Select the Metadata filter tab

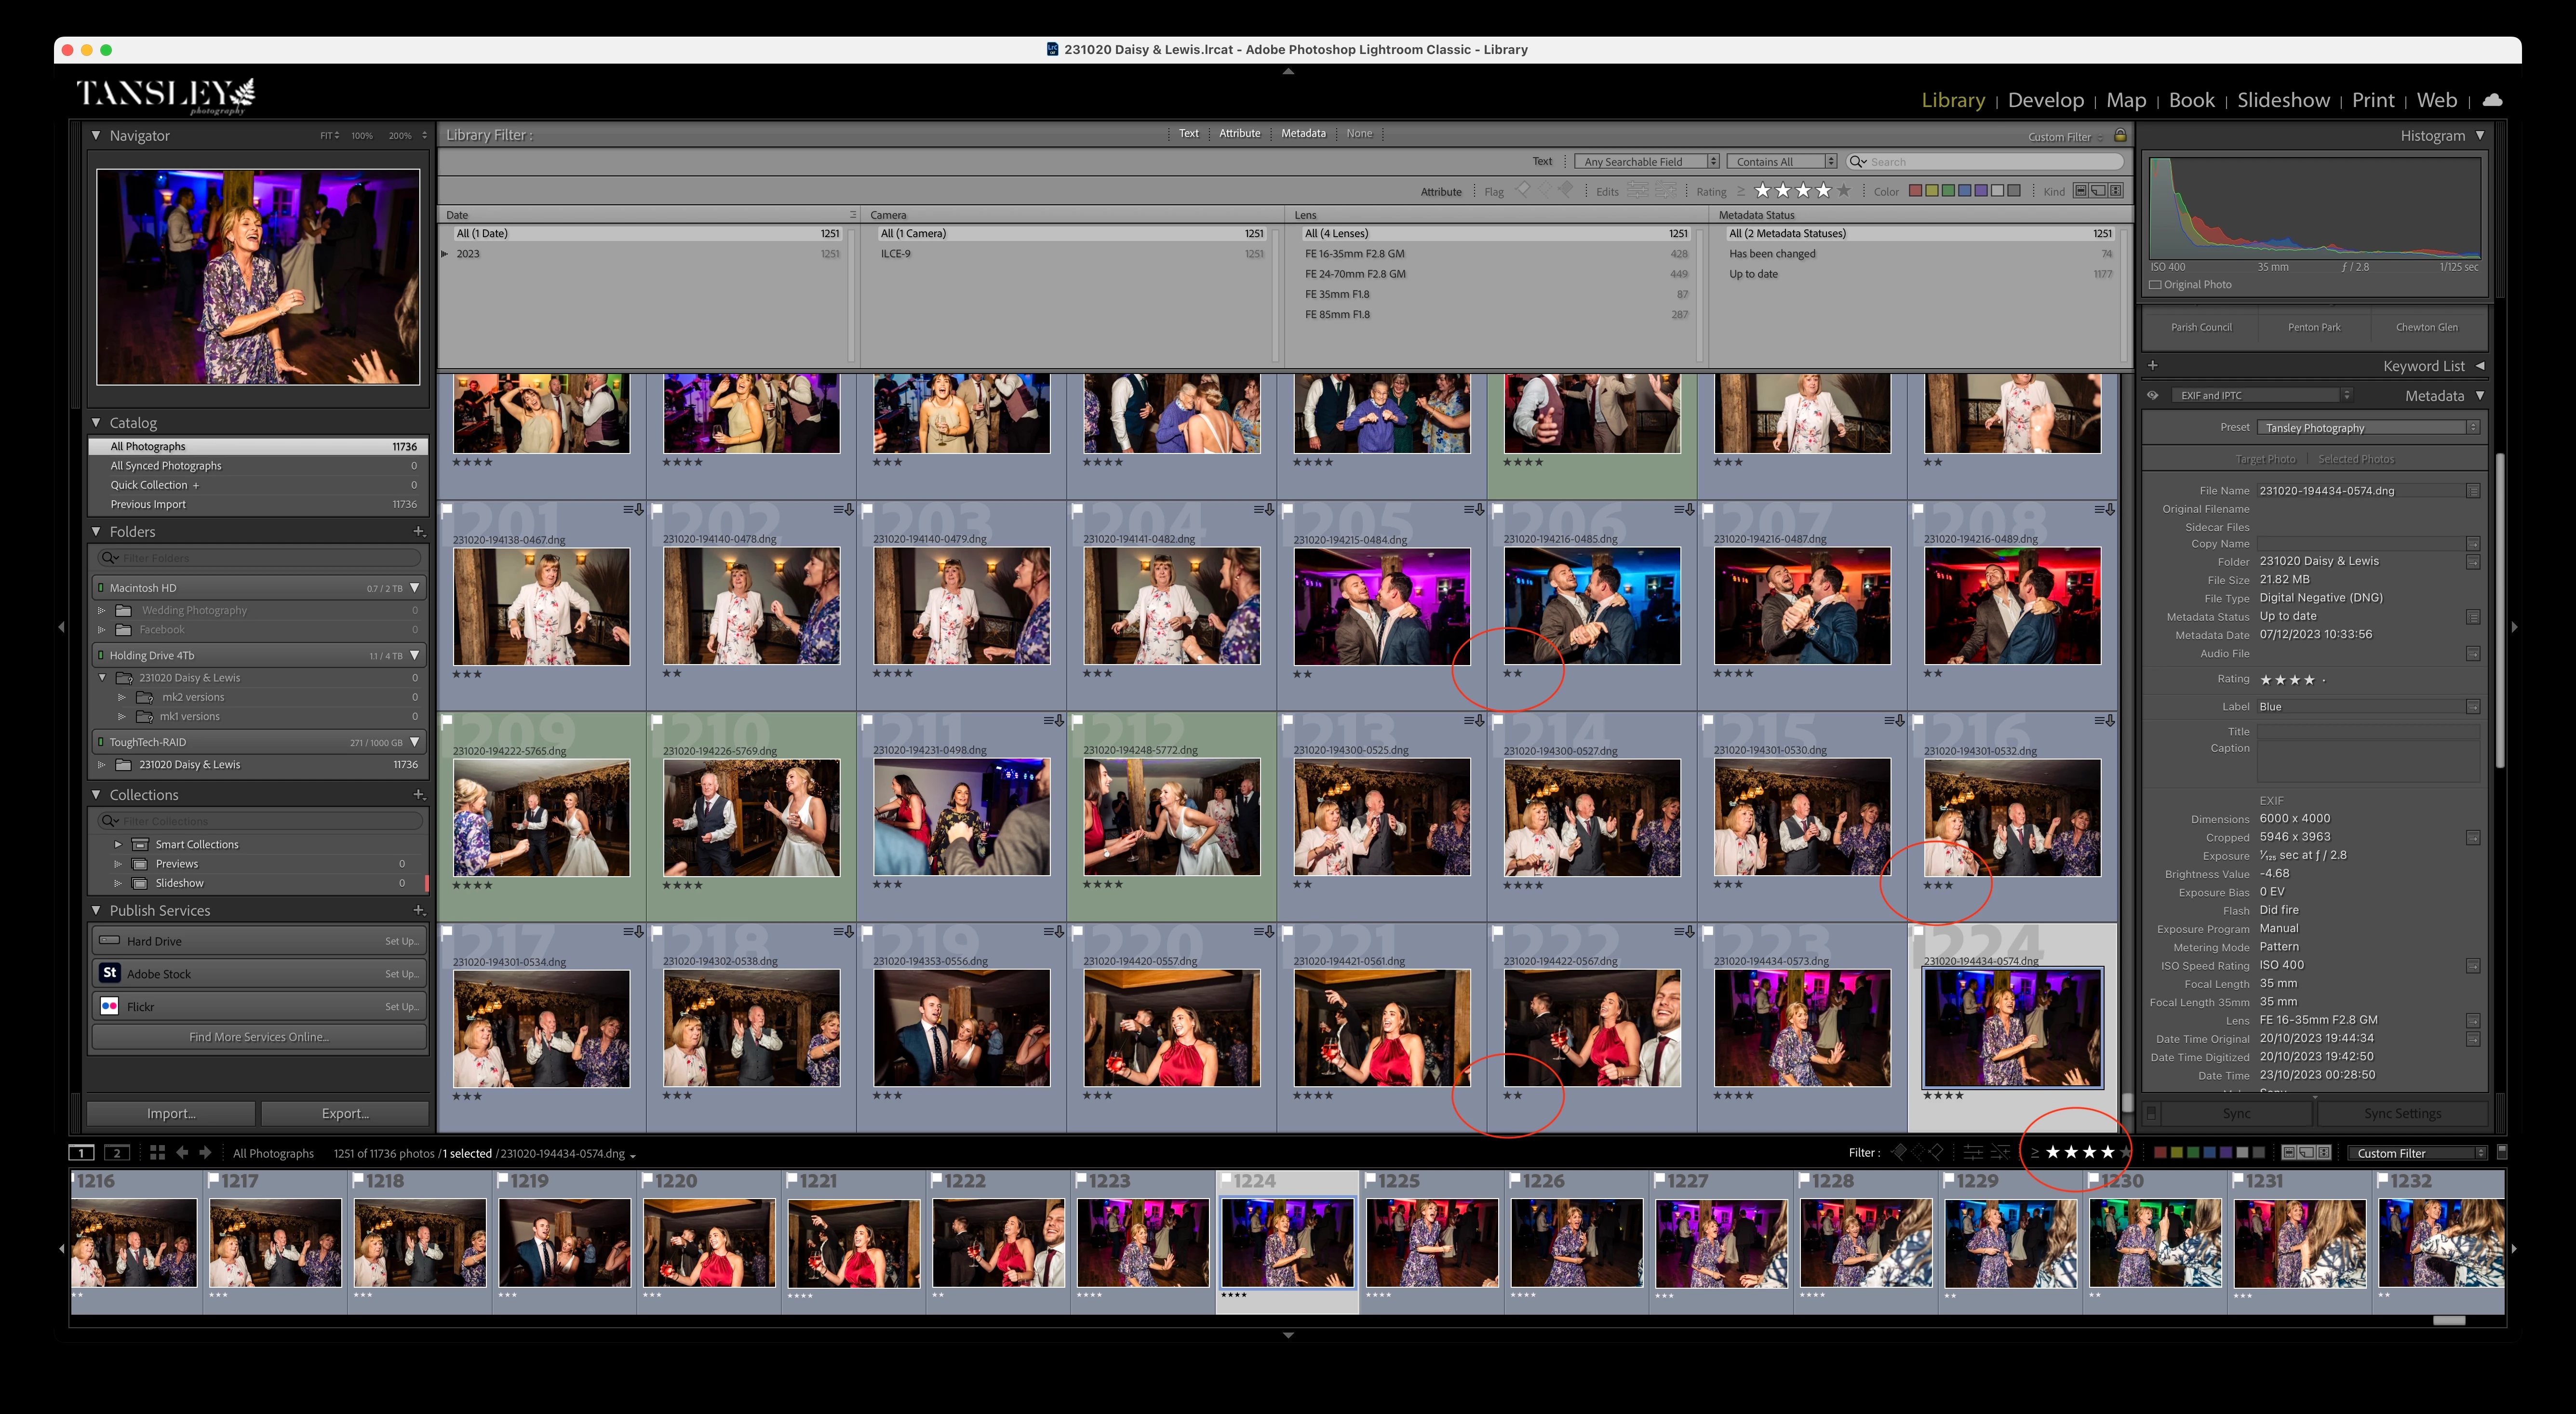click(x=1303, y=133)
